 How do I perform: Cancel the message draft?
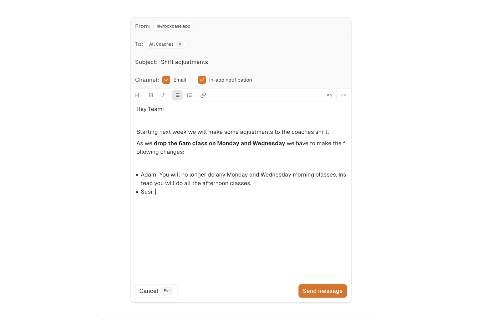tap(156, 291)
